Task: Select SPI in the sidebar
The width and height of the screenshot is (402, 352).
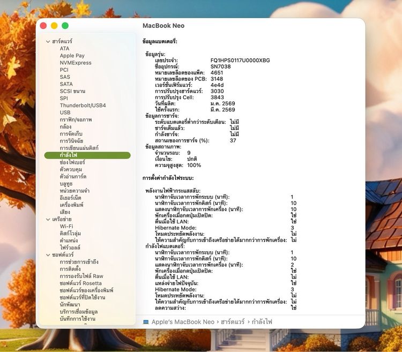Action: 64,99
